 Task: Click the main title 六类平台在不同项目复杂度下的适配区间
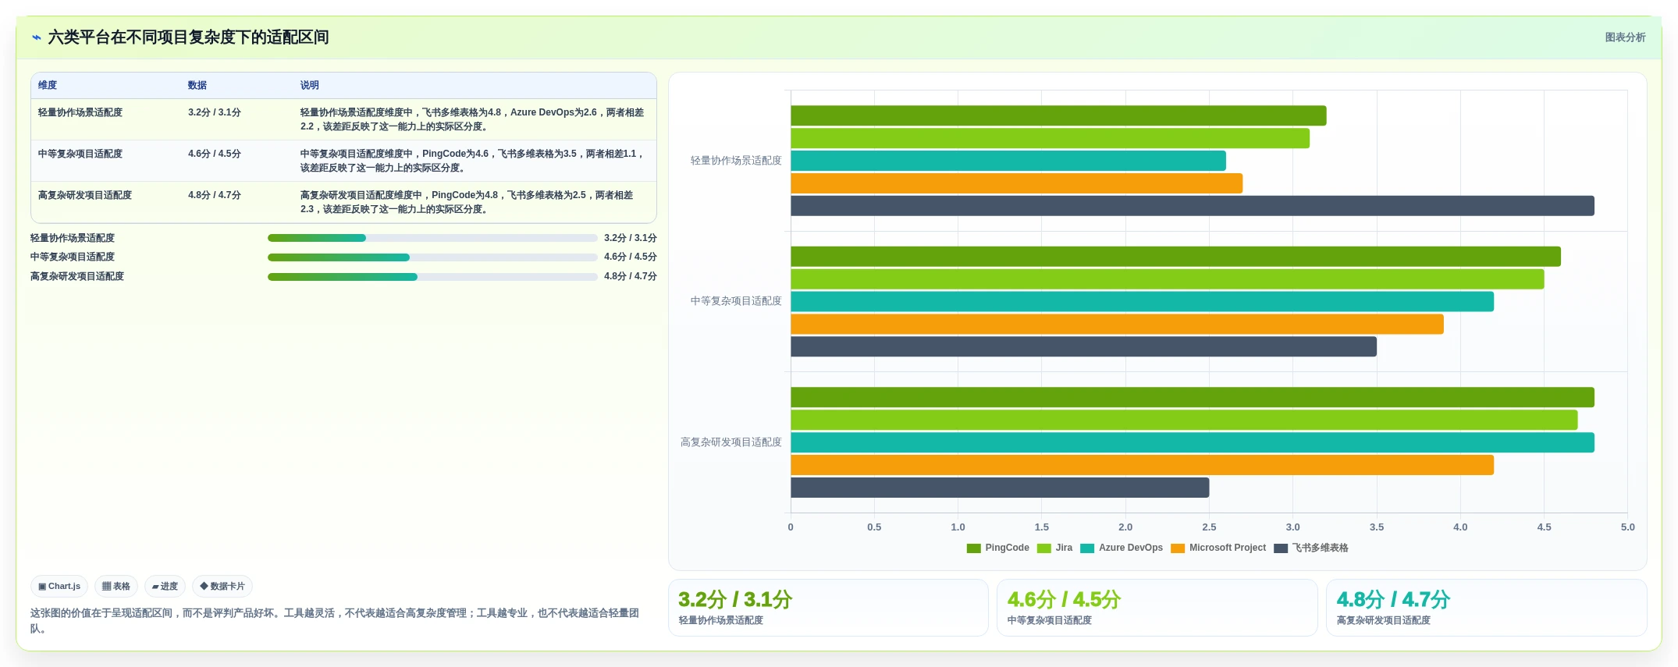point(188,37)
